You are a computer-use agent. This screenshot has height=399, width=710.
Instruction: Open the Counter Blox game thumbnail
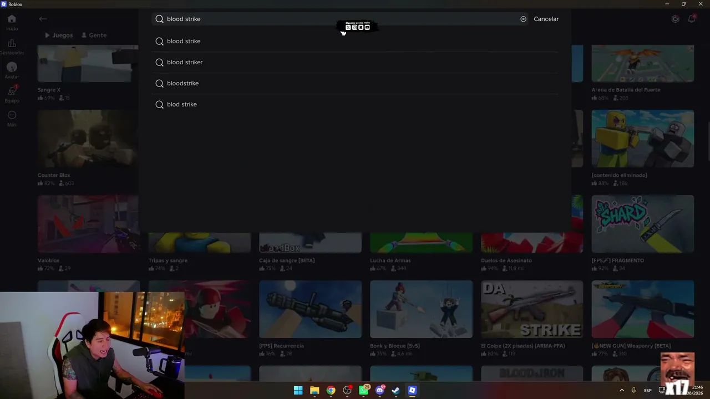[88, 139]
